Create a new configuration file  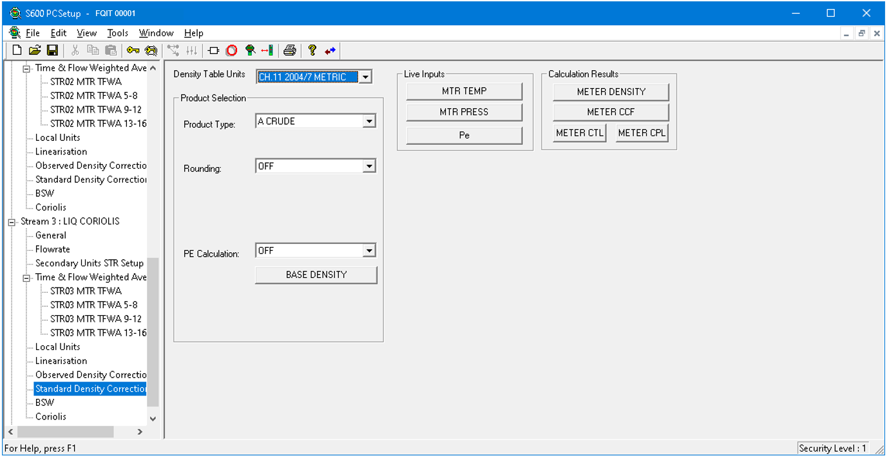pyautogui.click(x=17, y=50)
